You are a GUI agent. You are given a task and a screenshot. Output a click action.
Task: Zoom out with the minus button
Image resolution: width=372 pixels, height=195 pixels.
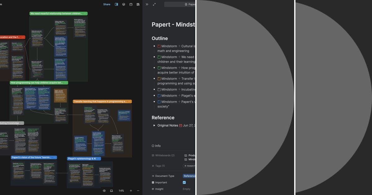pyautogui.click(x=138, y=191)
